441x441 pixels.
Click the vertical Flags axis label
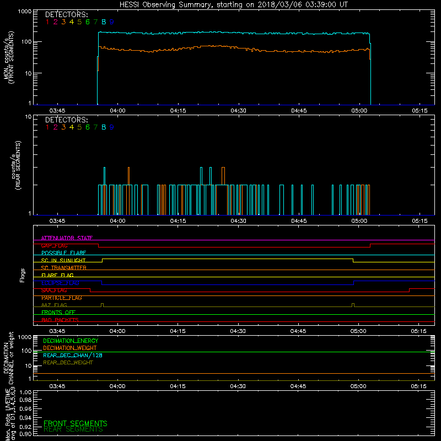point(23,275)
